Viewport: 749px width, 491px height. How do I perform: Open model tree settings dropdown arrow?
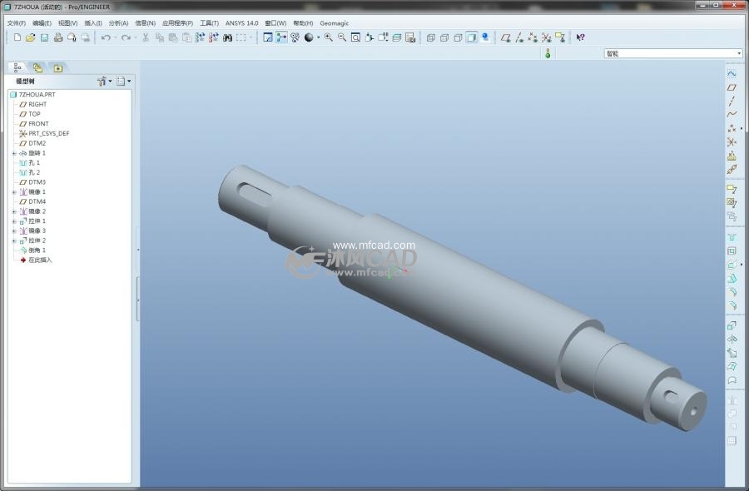coord(111,82)
